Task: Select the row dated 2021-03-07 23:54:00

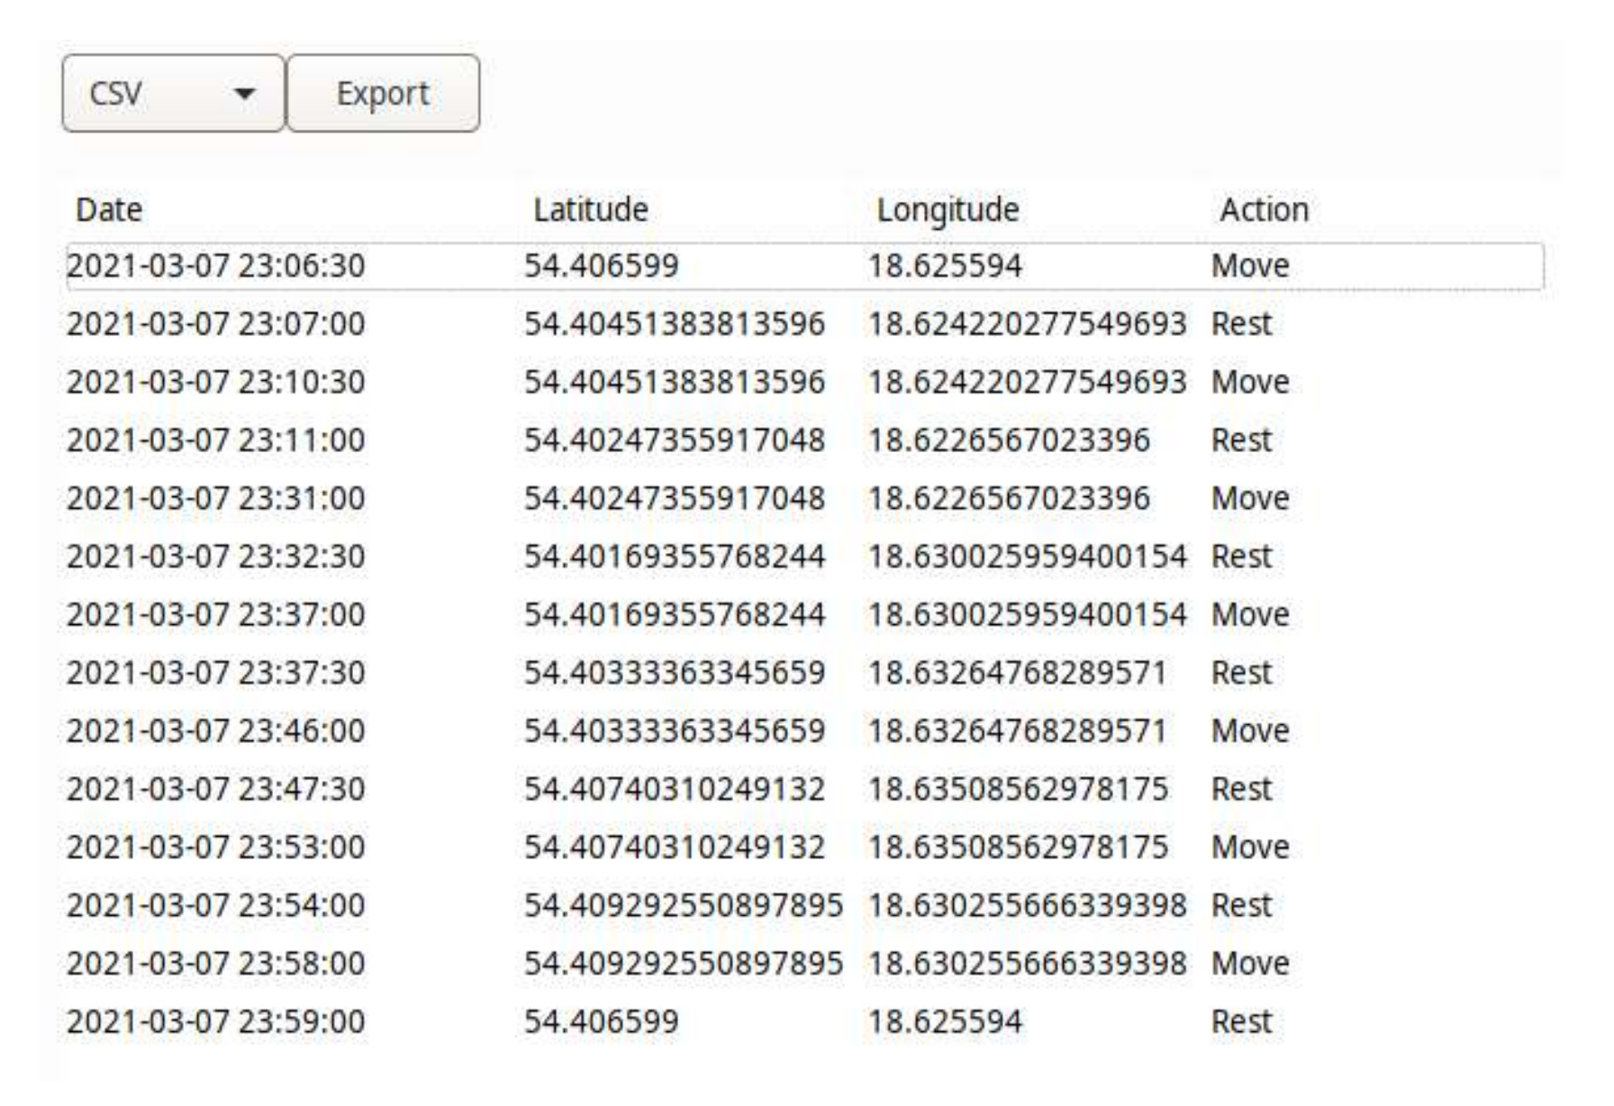Action: click(x=216, y=906)
